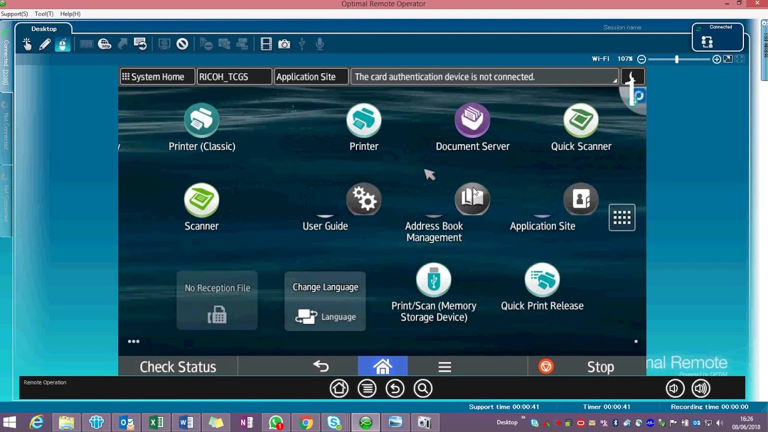Click the RICOH_TCGS button
This screenshot has height=432, width=768.
coord(235,77)
